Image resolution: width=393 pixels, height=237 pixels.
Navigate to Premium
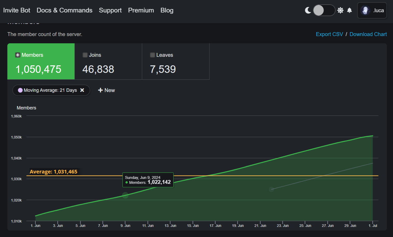[x=141, y=10]
